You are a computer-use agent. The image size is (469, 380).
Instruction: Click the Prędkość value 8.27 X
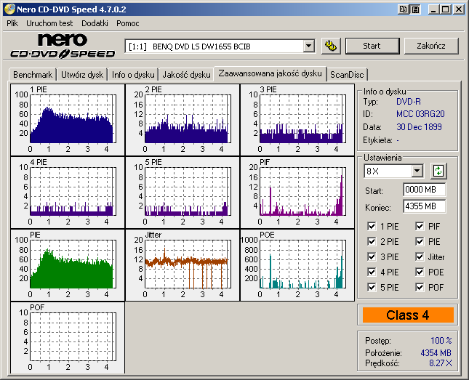click(441, 363)
